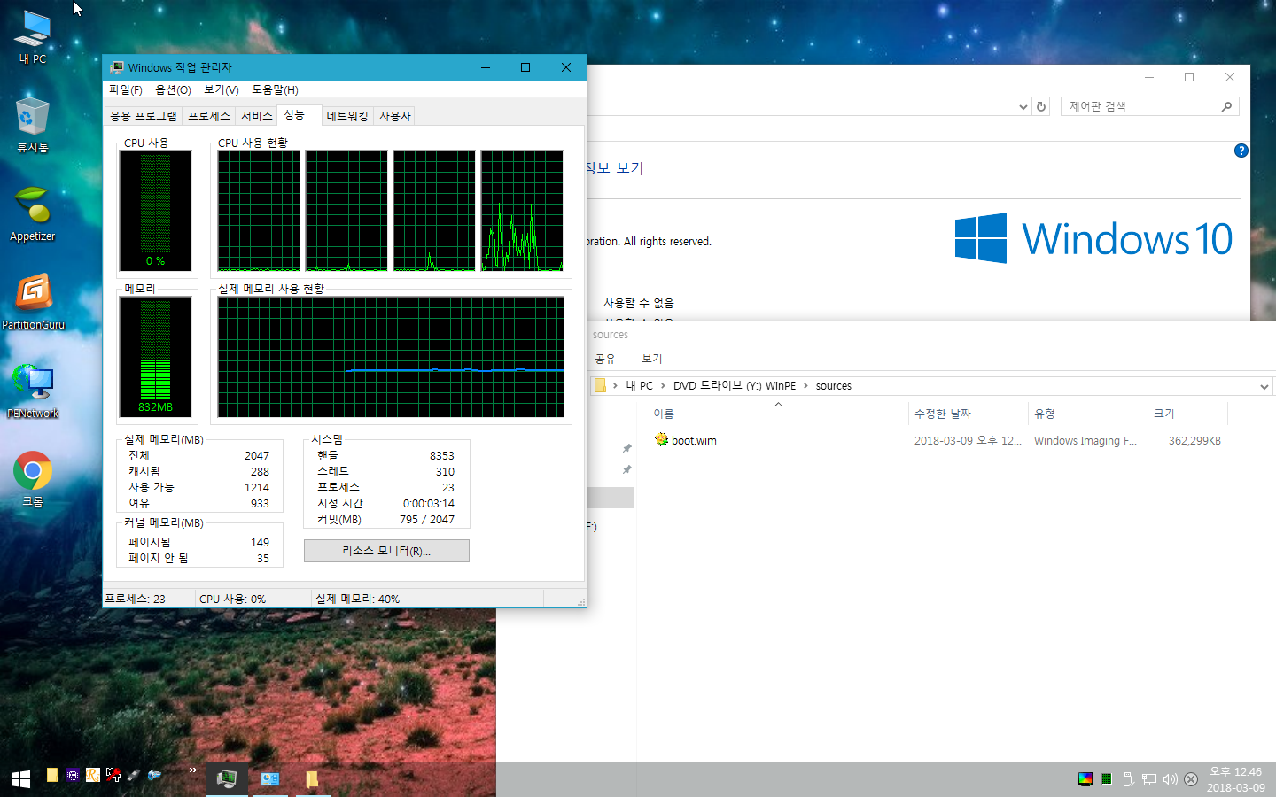
Task: Expand the Explorer address bar dropdown
Action: coord(1264,386)
